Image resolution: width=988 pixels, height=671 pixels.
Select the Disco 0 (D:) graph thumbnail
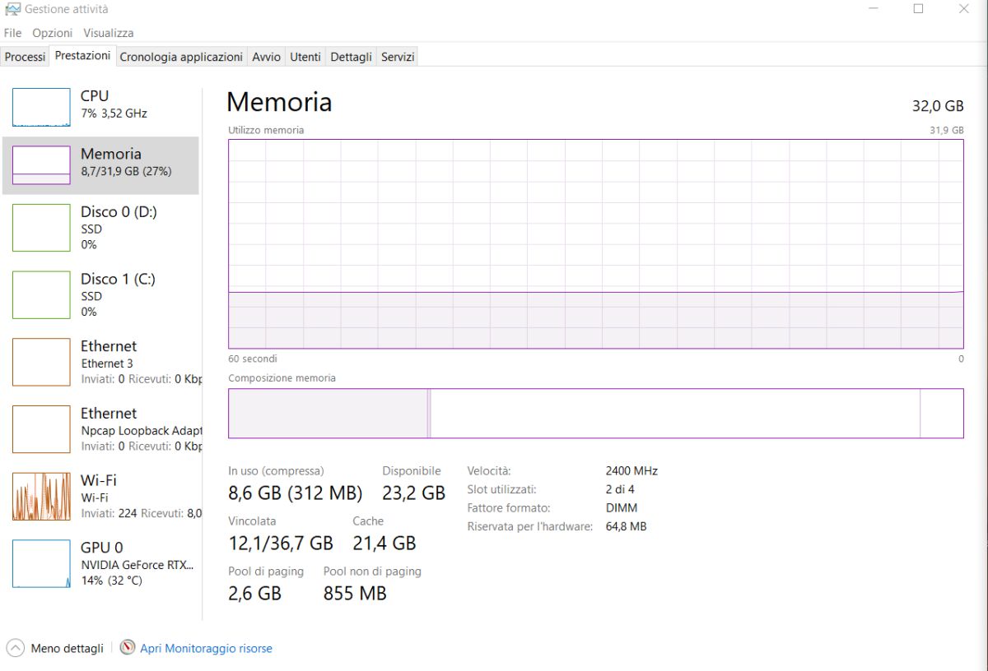tap(41, 228)
